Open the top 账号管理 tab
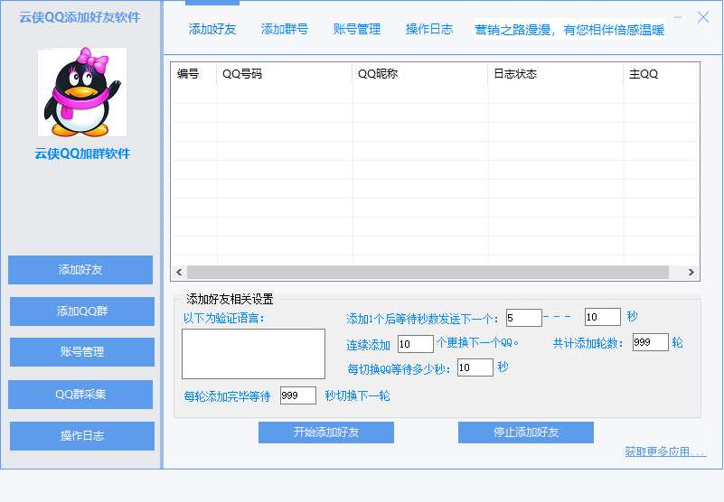The height and width of the screenshot is (502, 724). pos(357,29)
